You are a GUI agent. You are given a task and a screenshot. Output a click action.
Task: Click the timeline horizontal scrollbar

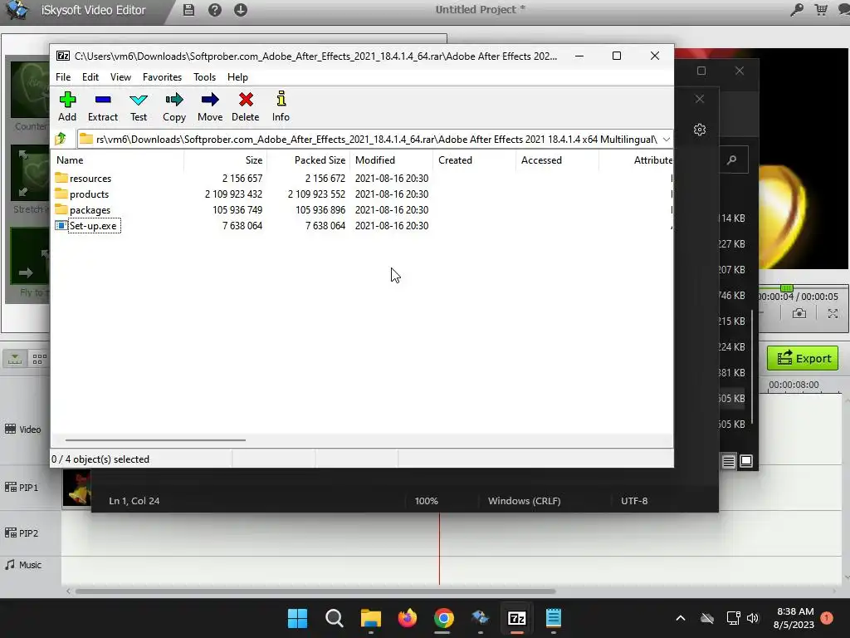click(x=315, y=591)
